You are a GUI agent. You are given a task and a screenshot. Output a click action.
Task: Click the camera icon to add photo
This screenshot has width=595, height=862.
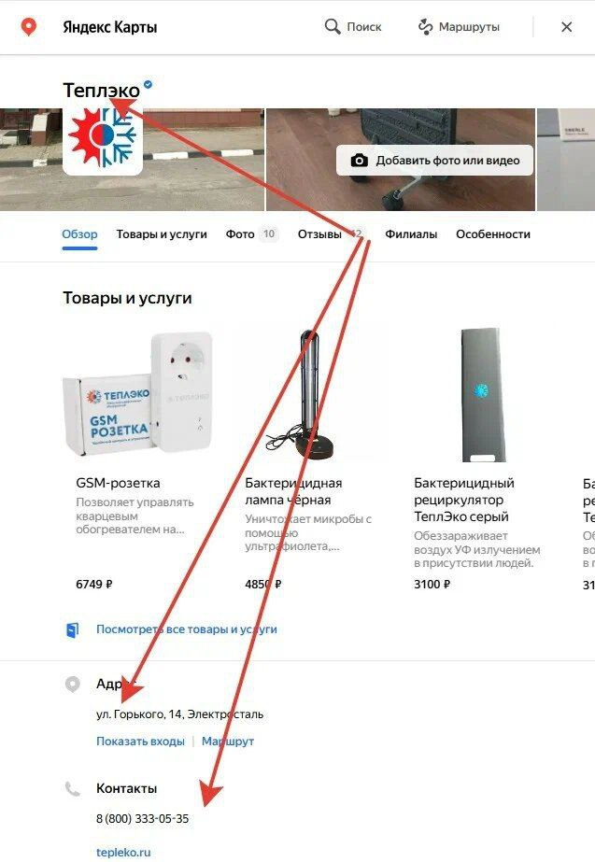tap(359, 161)
